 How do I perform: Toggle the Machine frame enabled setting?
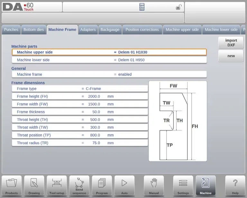(109, 74)
